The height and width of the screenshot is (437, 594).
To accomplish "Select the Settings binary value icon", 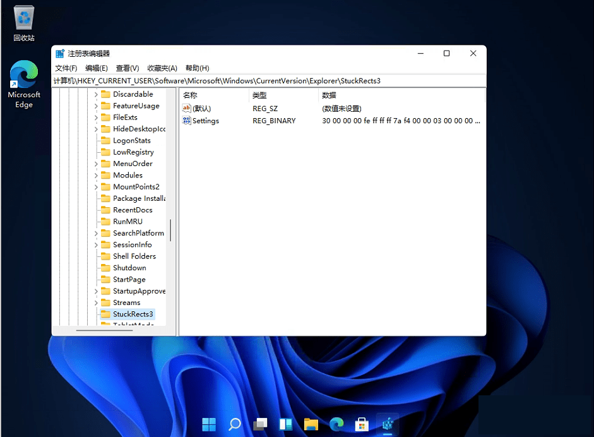I will pyautogui.click(x=187, y=121).
